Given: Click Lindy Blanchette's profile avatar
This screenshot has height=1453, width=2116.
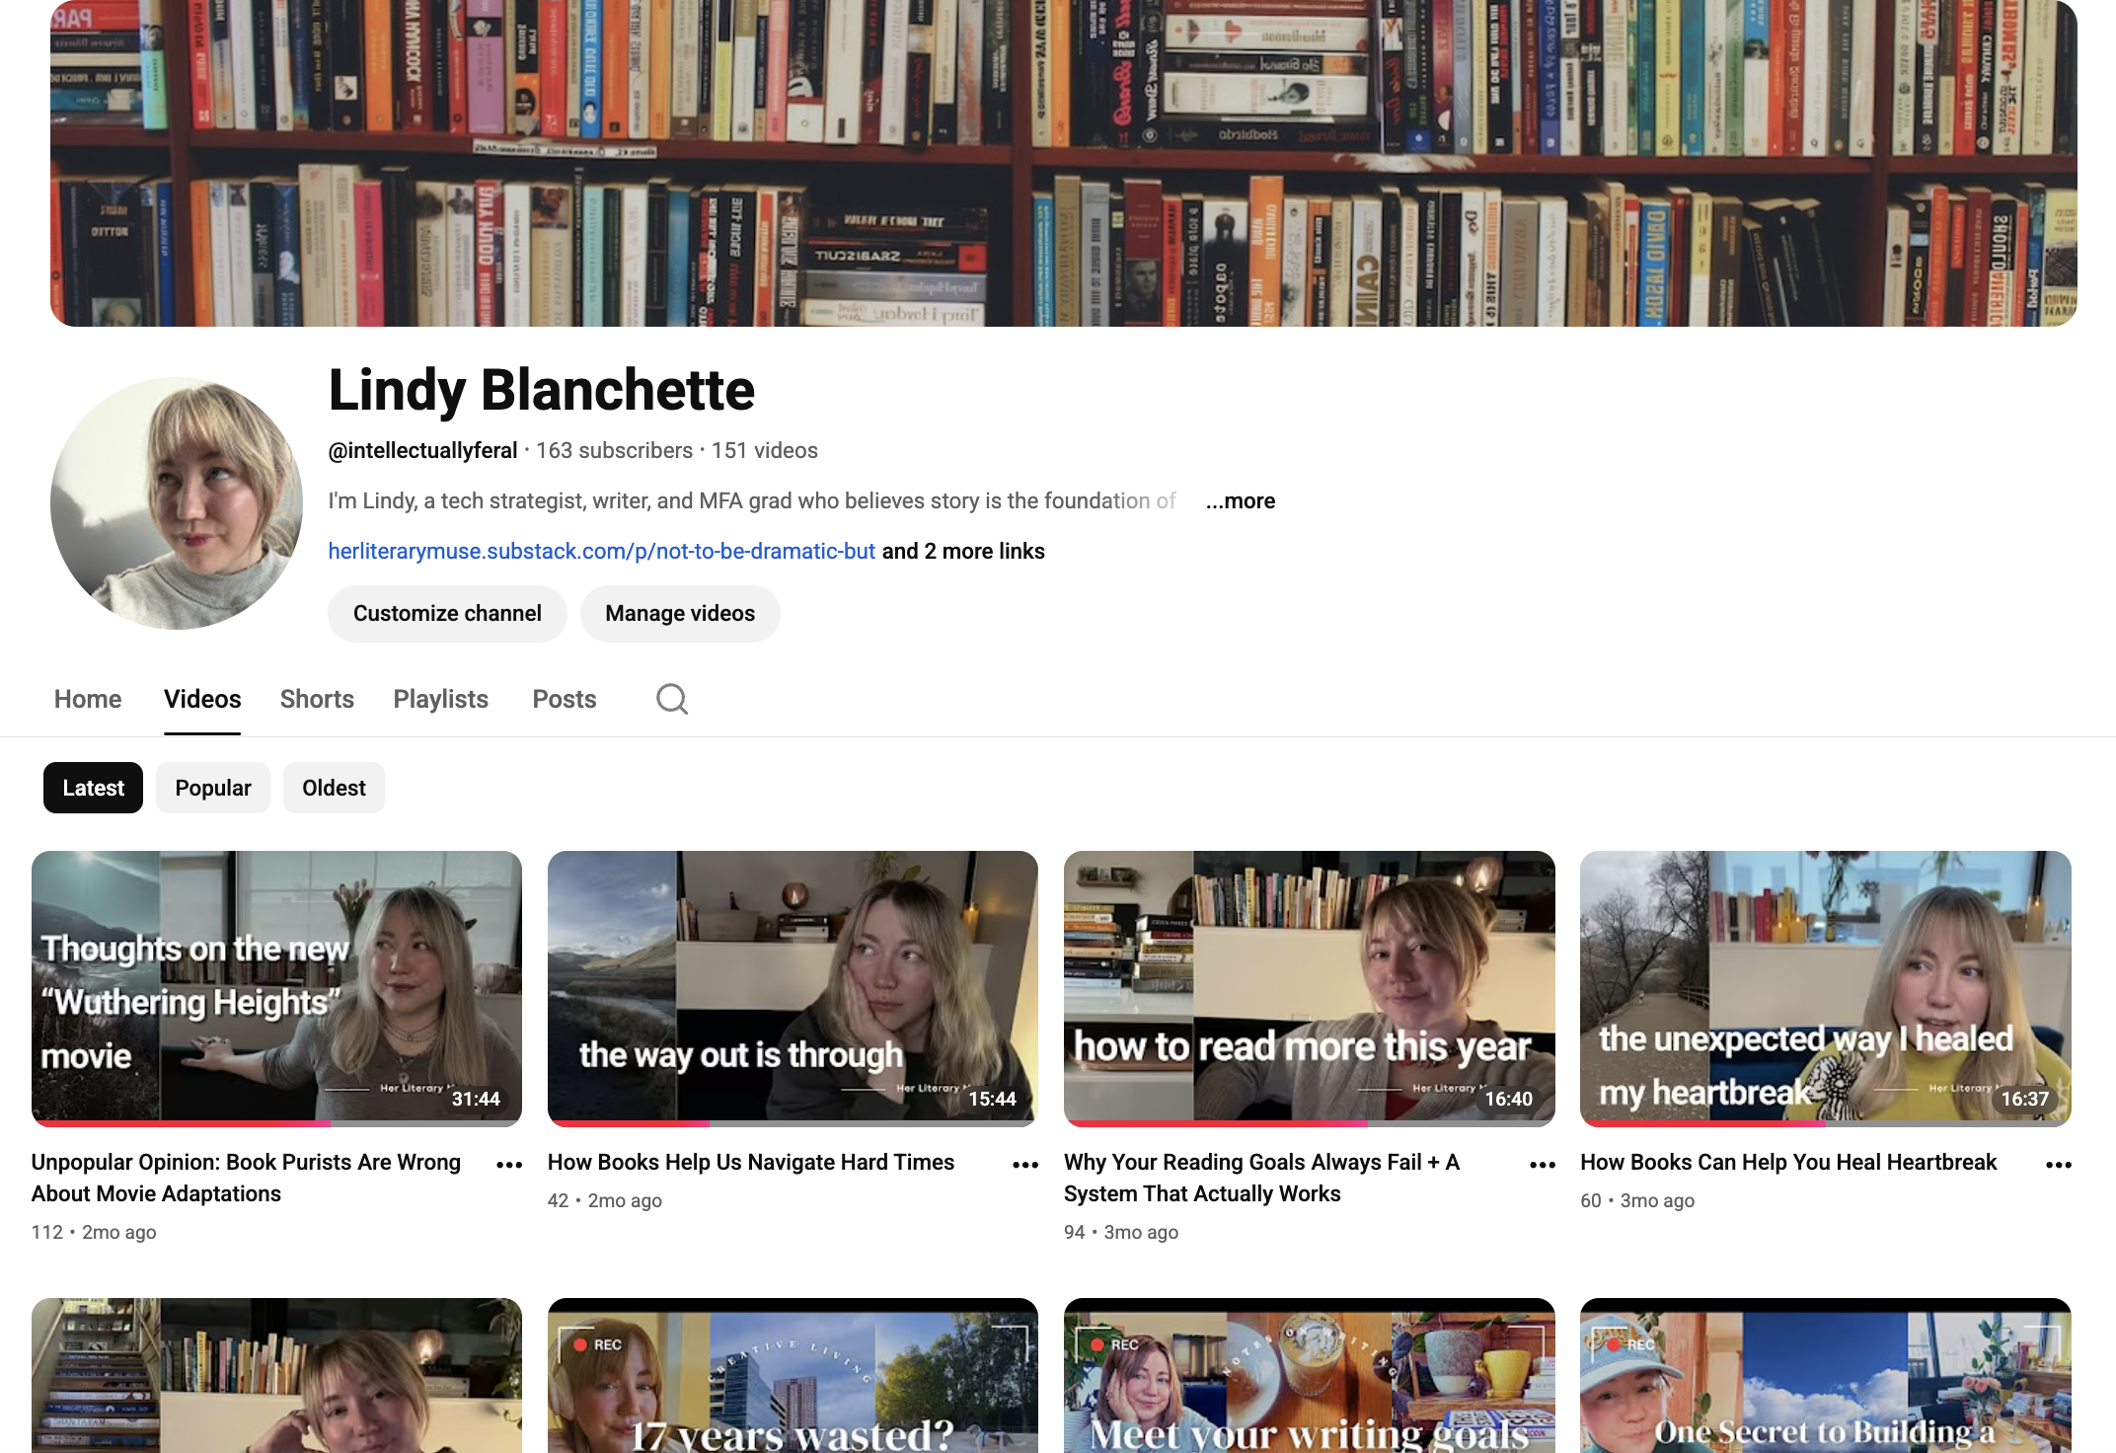Looking at the screenshot, I should pyautogui.click(x=177, y=502).
